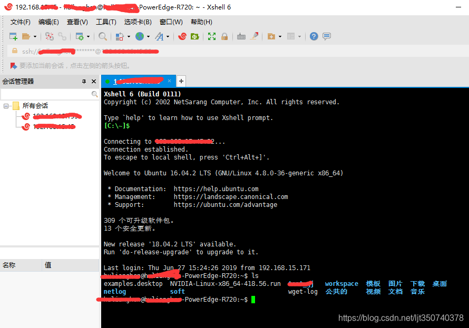469x328 pixels.
Task: Click the add-session red bookmark arrow icon
Action: (x=14, y=66)
